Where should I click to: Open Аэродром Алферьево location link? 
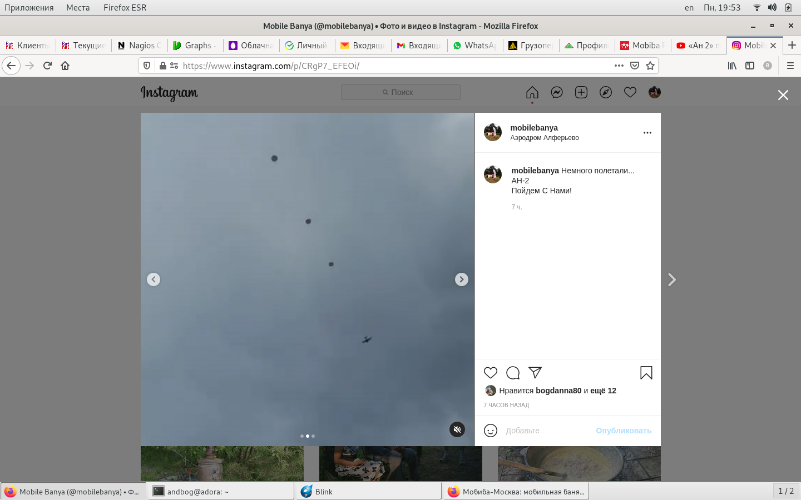pos(544,138)
